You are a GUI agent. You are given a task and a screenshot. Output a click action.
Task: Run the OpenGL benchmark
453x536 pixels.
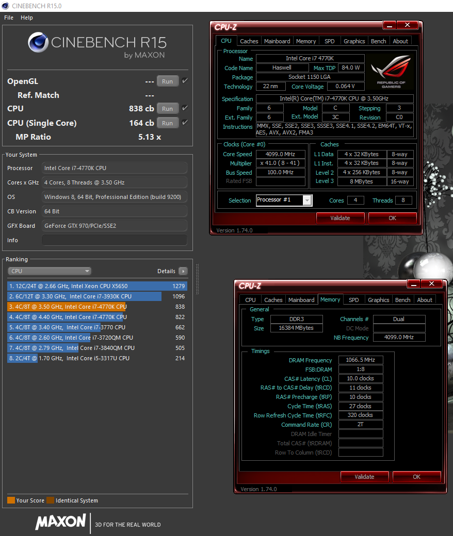pos(167,81)
